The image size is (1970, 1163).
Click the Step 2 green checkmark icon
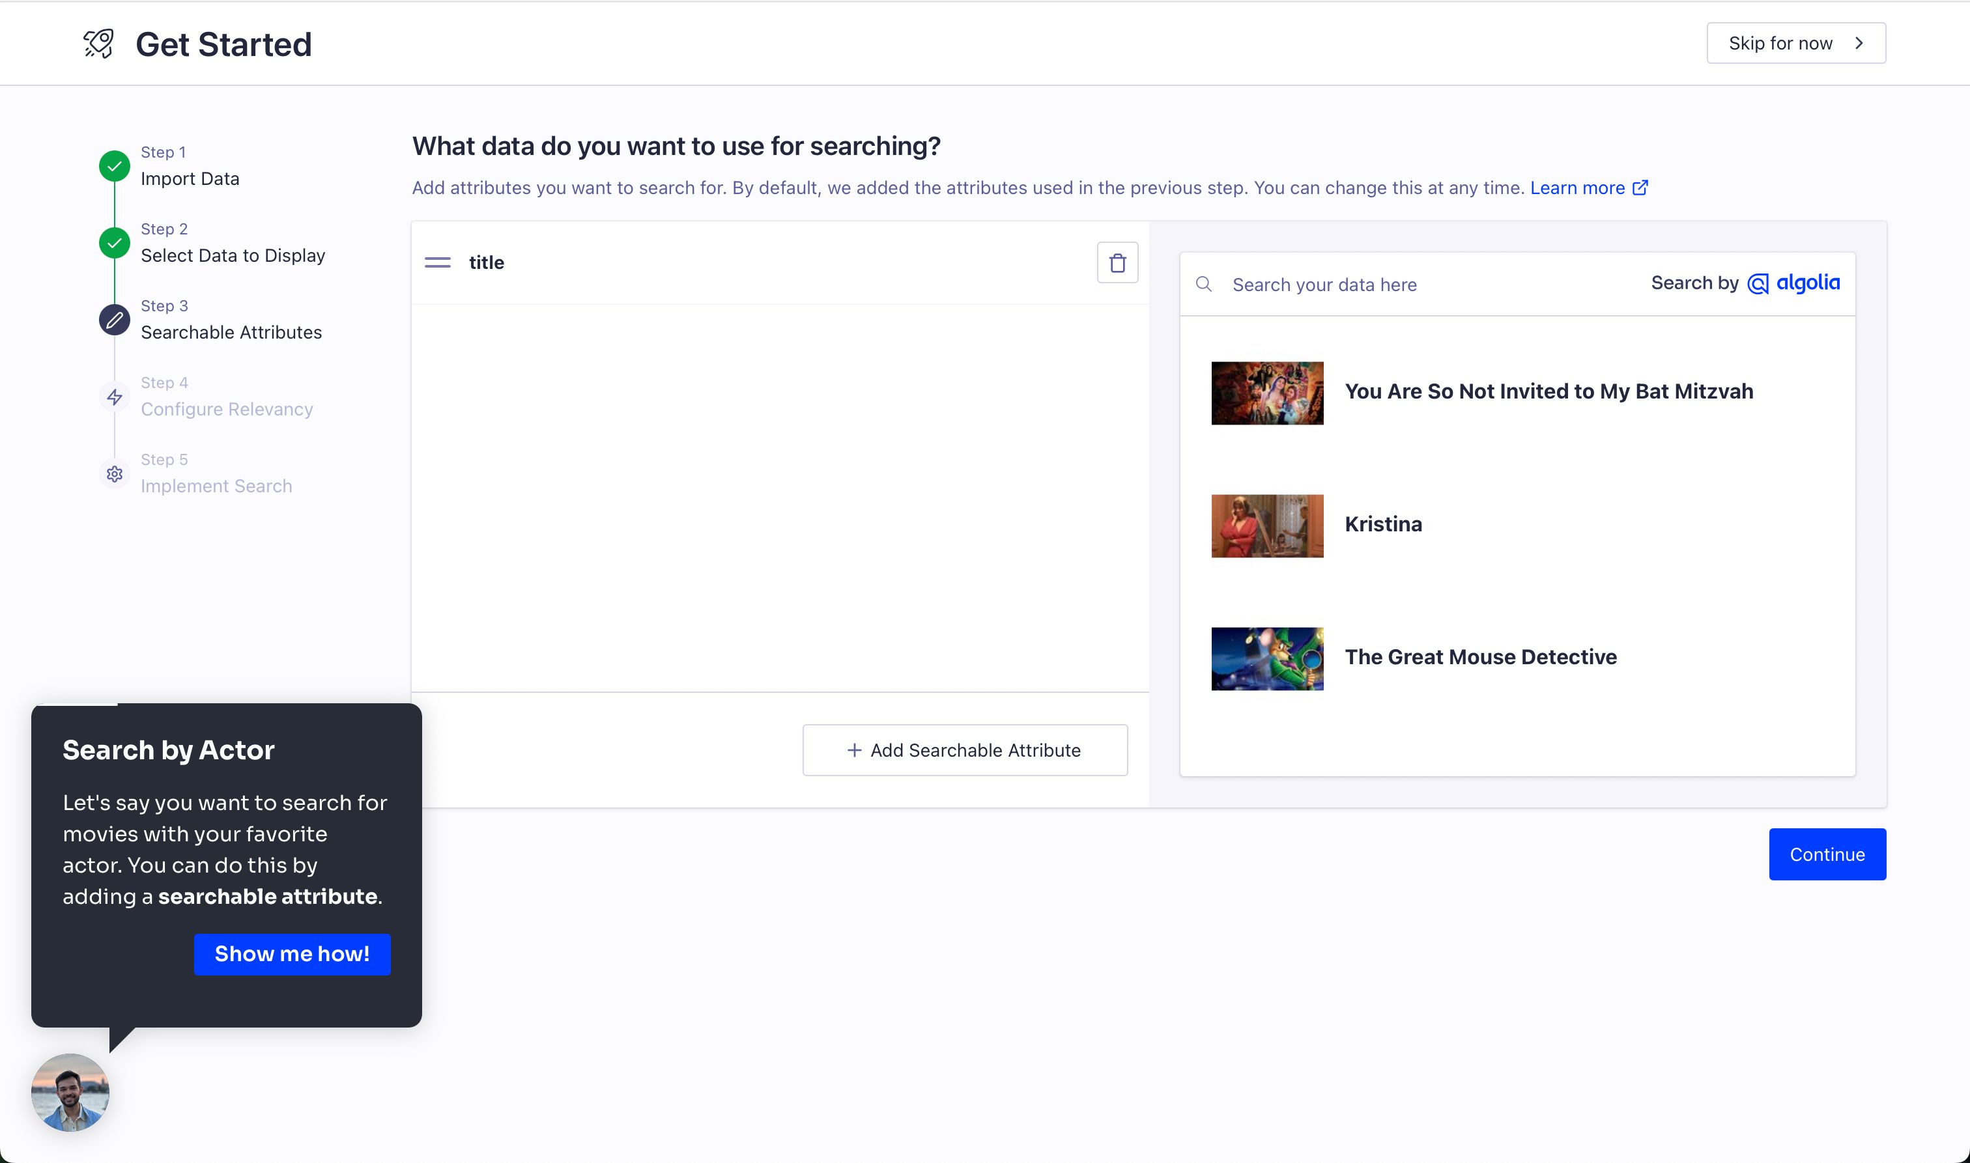pos(115,243)
